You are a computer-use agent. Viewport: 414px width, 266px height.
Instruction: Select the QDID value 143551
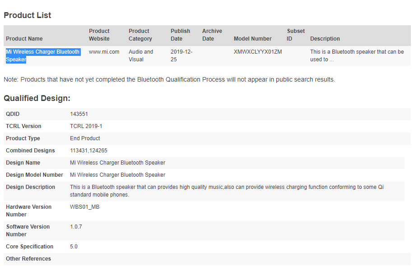tap(79, 114)
